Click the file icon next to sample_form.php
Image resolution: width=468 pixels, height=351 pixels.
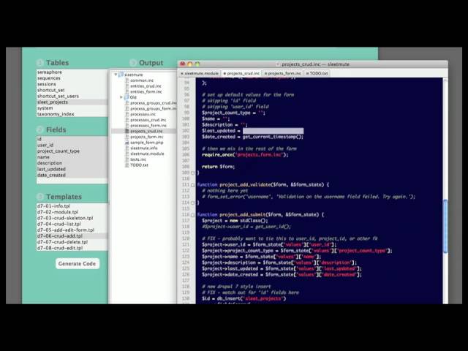click(x=127, y=143)
